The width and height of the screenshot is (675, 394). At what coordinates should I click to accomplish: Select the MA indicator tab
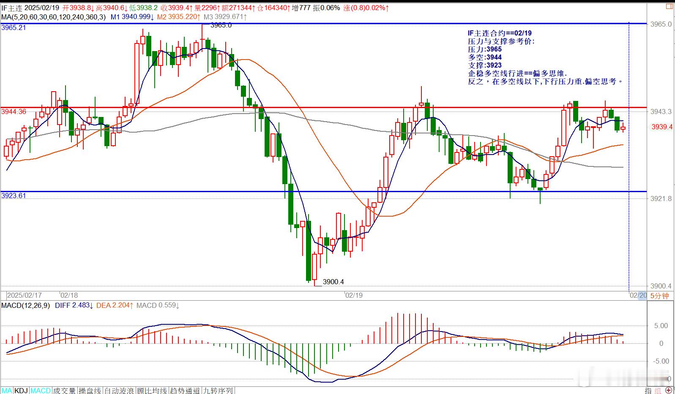pyautogui.click(x=7, y=391)
